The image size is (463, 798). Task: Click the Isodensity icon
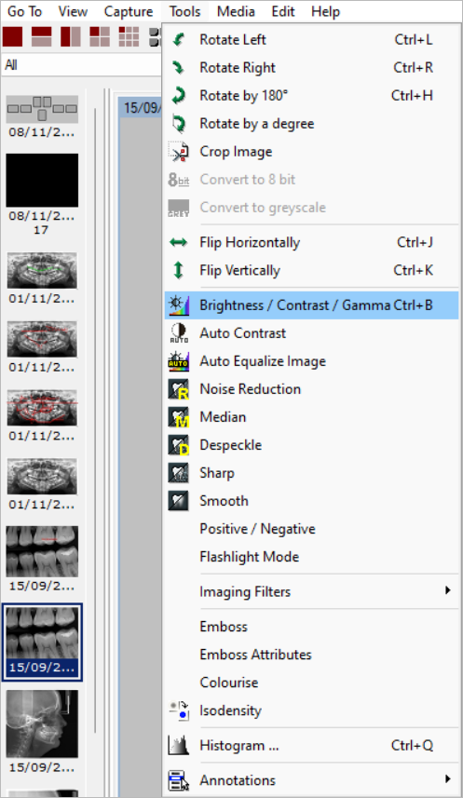tap(178, 710)
